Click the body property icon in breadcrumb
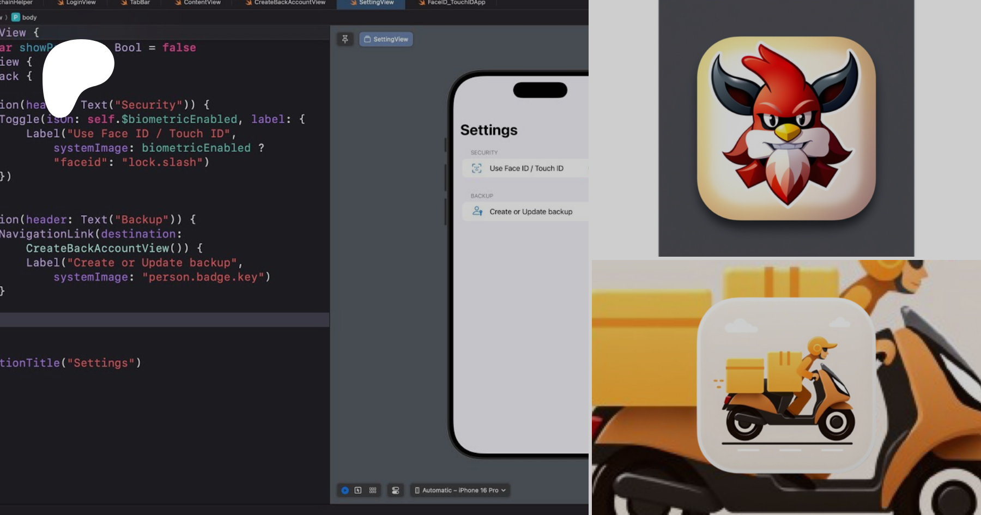The image size is (981, 515). [16, 17]
